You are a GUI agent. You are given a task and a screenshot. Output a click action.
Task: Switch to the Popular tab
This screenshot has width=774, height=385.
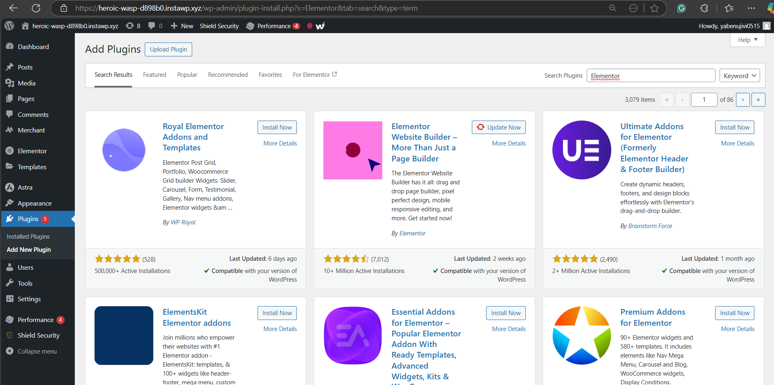click(187, 75)
